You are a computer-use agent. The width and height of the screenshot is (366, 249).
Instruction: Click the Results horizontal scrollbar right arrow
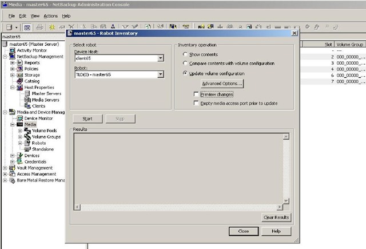pyautogui.click(x=280, y=207)
